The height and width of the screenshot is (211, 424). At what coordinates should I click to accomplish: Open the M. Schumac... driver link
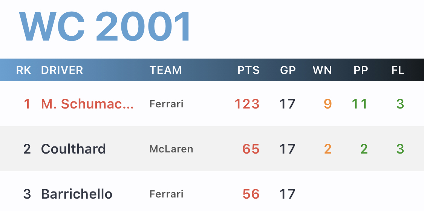tap(87, 104)
